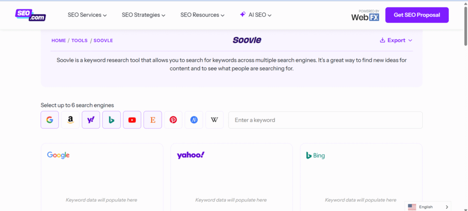The image size is (468, 211).
Task: Open the AI SEO menu
Action: coord(256,15)
